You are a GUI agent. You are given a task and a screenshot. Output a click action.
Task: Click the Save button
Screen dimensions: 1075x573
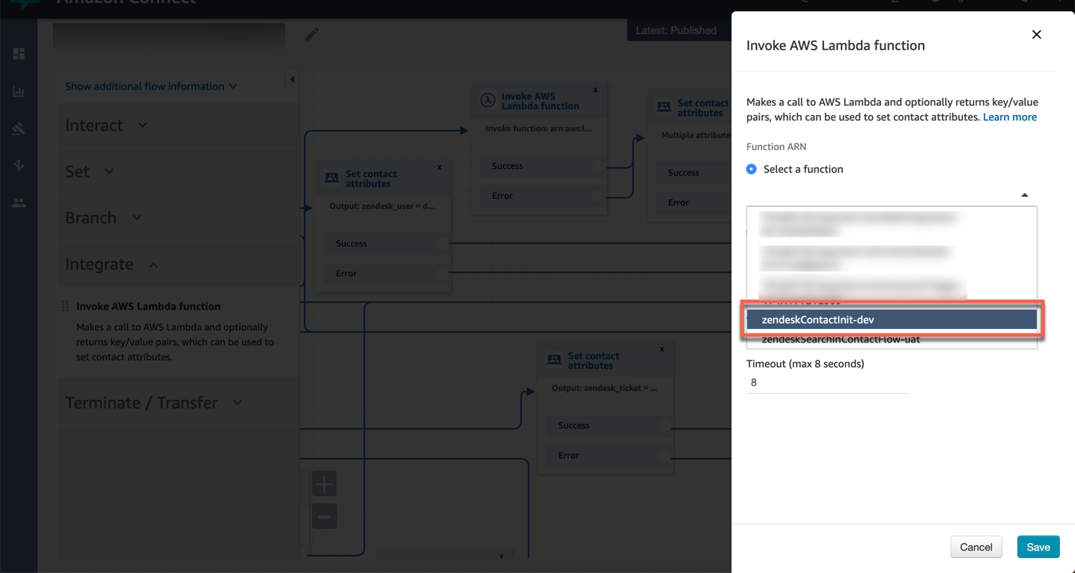(1038, 547)
